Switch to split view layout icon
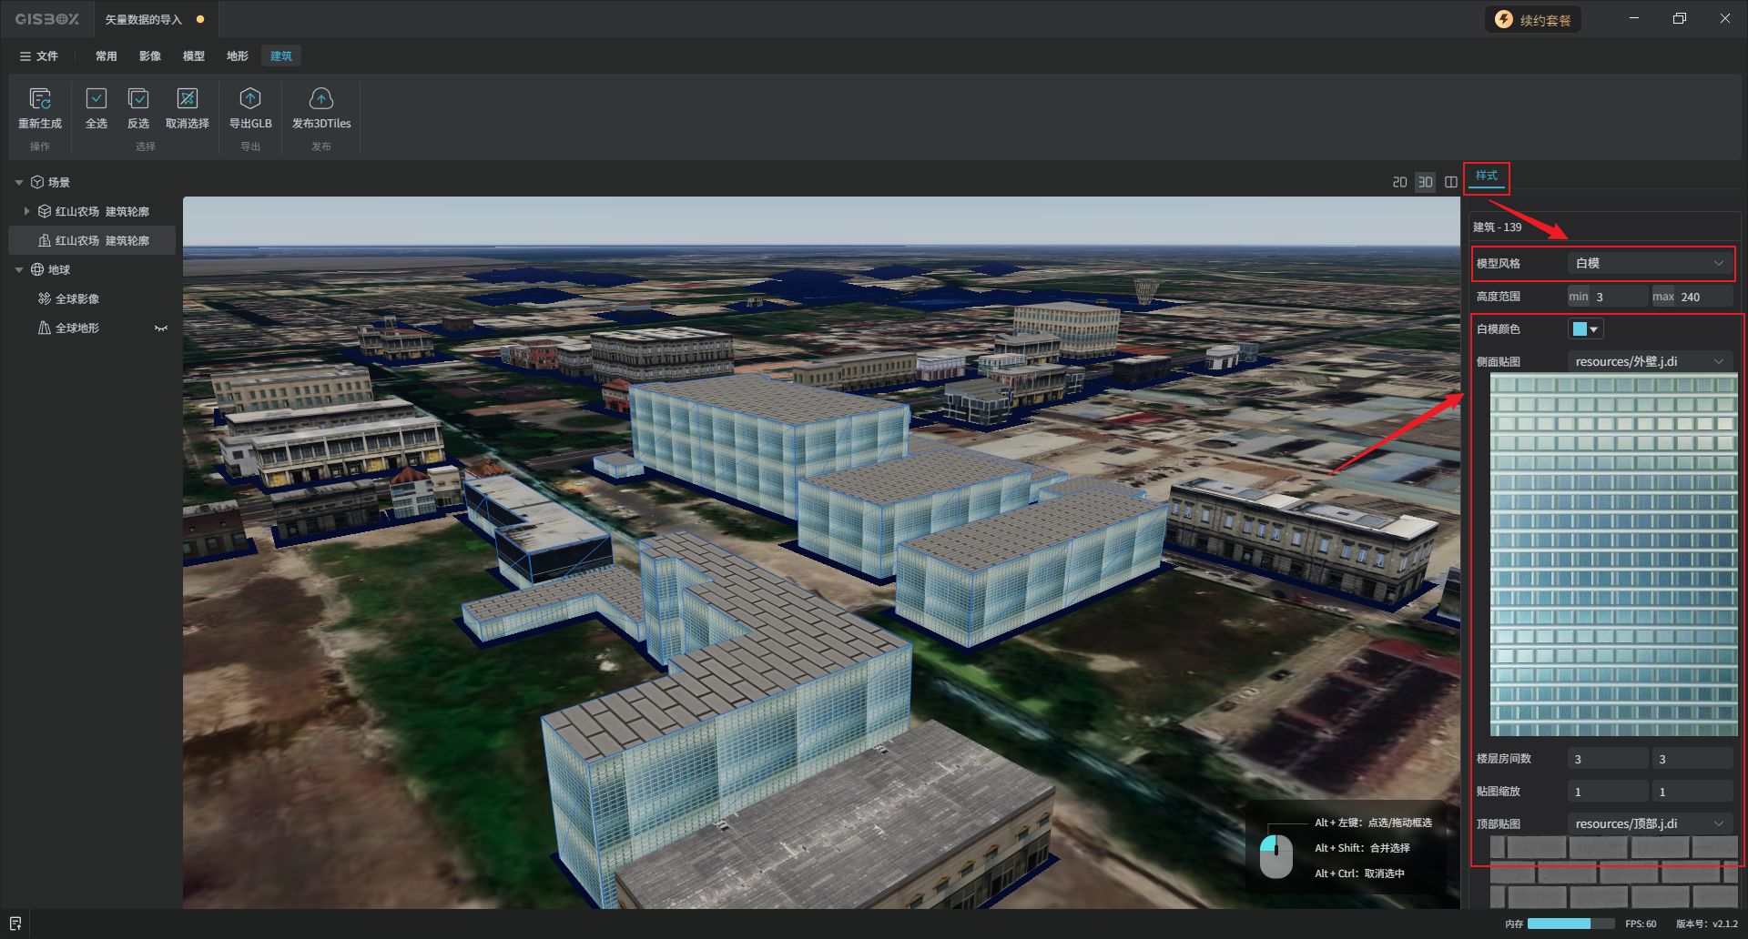The image size is (1748, 939). pyautogui.click(x=1451, y=183)
